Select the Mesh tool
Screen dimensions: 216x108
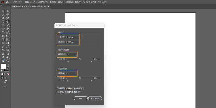tap(3, 43)
